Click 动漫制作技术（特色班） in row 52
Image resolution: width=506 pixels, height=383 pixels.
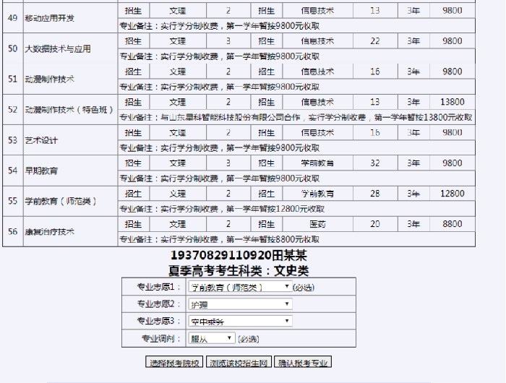tap(70, 110)
